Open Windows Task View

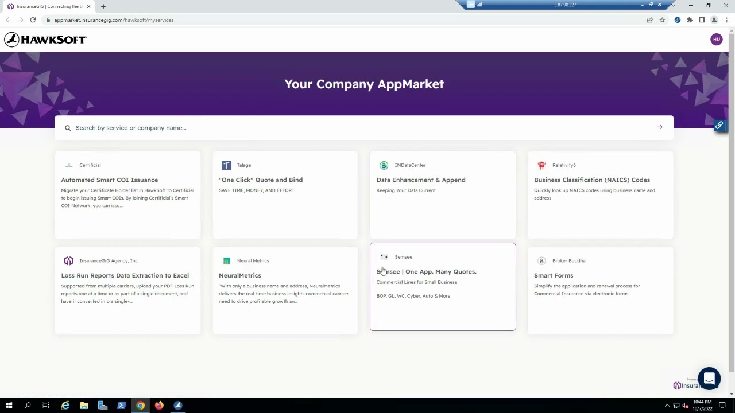coord(46,406)
